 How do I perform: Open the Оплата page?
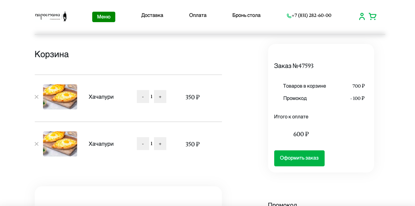click(x=198, y=15)
